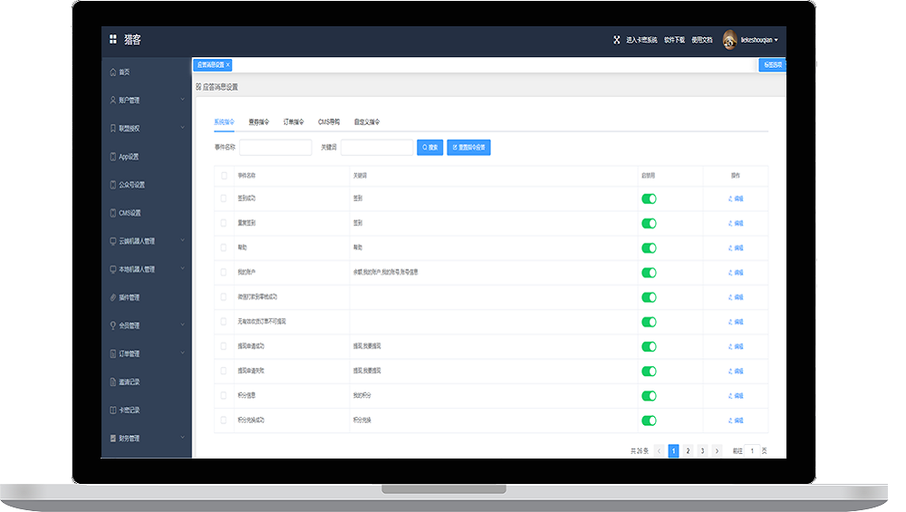Check the select-all checkbox in table header

(224, 176)
